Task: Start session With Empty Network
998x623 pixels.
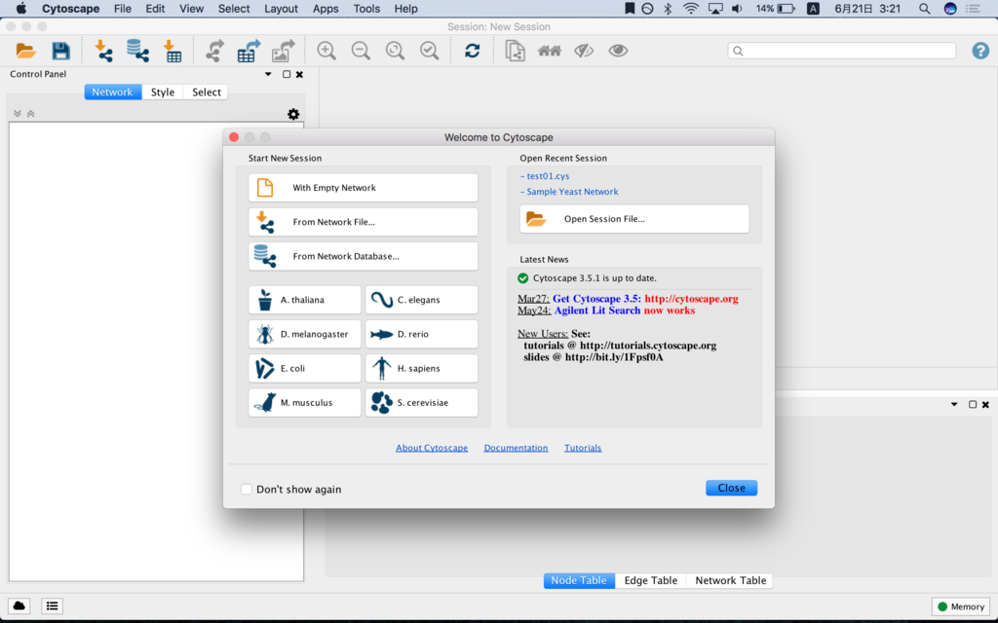Action: 363,188
